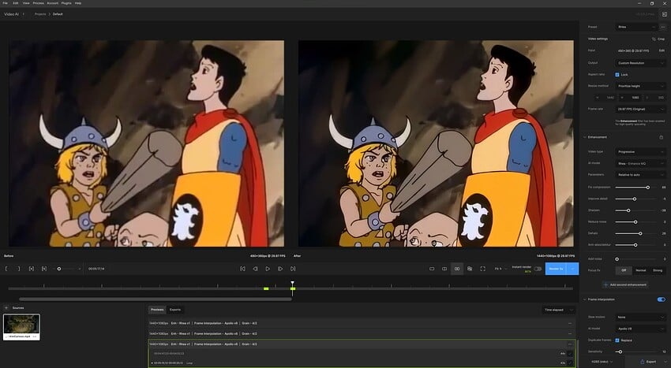
Task: Switch to the Previews tab
Action: 157,310
